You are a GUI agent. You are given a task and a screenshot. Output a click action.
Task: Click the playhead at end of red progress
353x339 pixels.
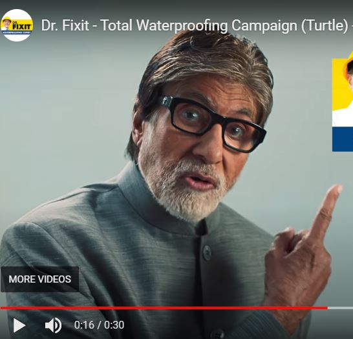click(327, 308)
